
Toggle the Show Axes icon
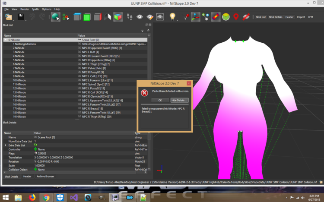(195, 17)
